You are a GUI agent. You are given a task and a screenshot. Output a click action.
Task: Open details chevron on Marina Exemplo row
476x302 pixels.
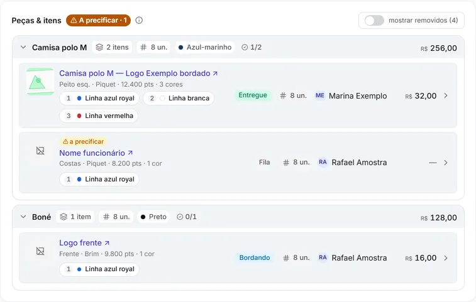(x=446, y=95)
